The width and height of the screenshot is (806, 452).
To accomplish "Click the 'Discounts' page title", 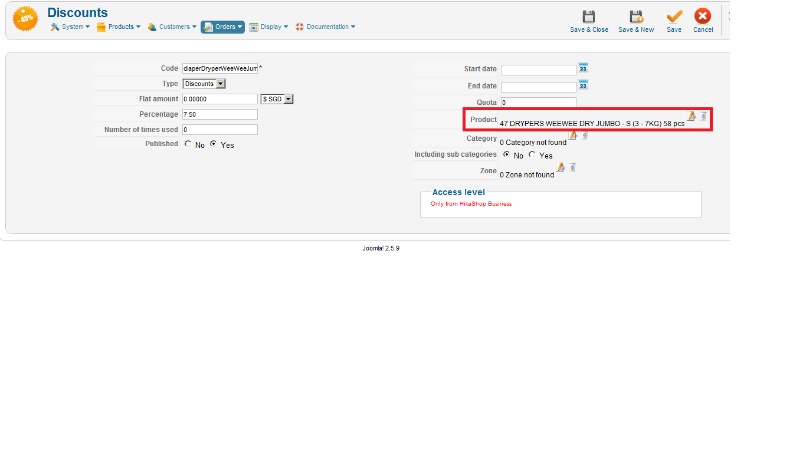I will pyautogui.click(x=77, y=12).
